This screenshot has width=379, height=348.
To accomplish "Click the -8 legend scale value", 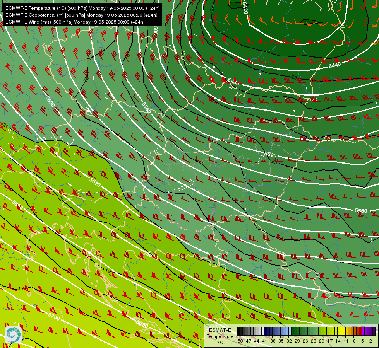I will tap(353, 341).
